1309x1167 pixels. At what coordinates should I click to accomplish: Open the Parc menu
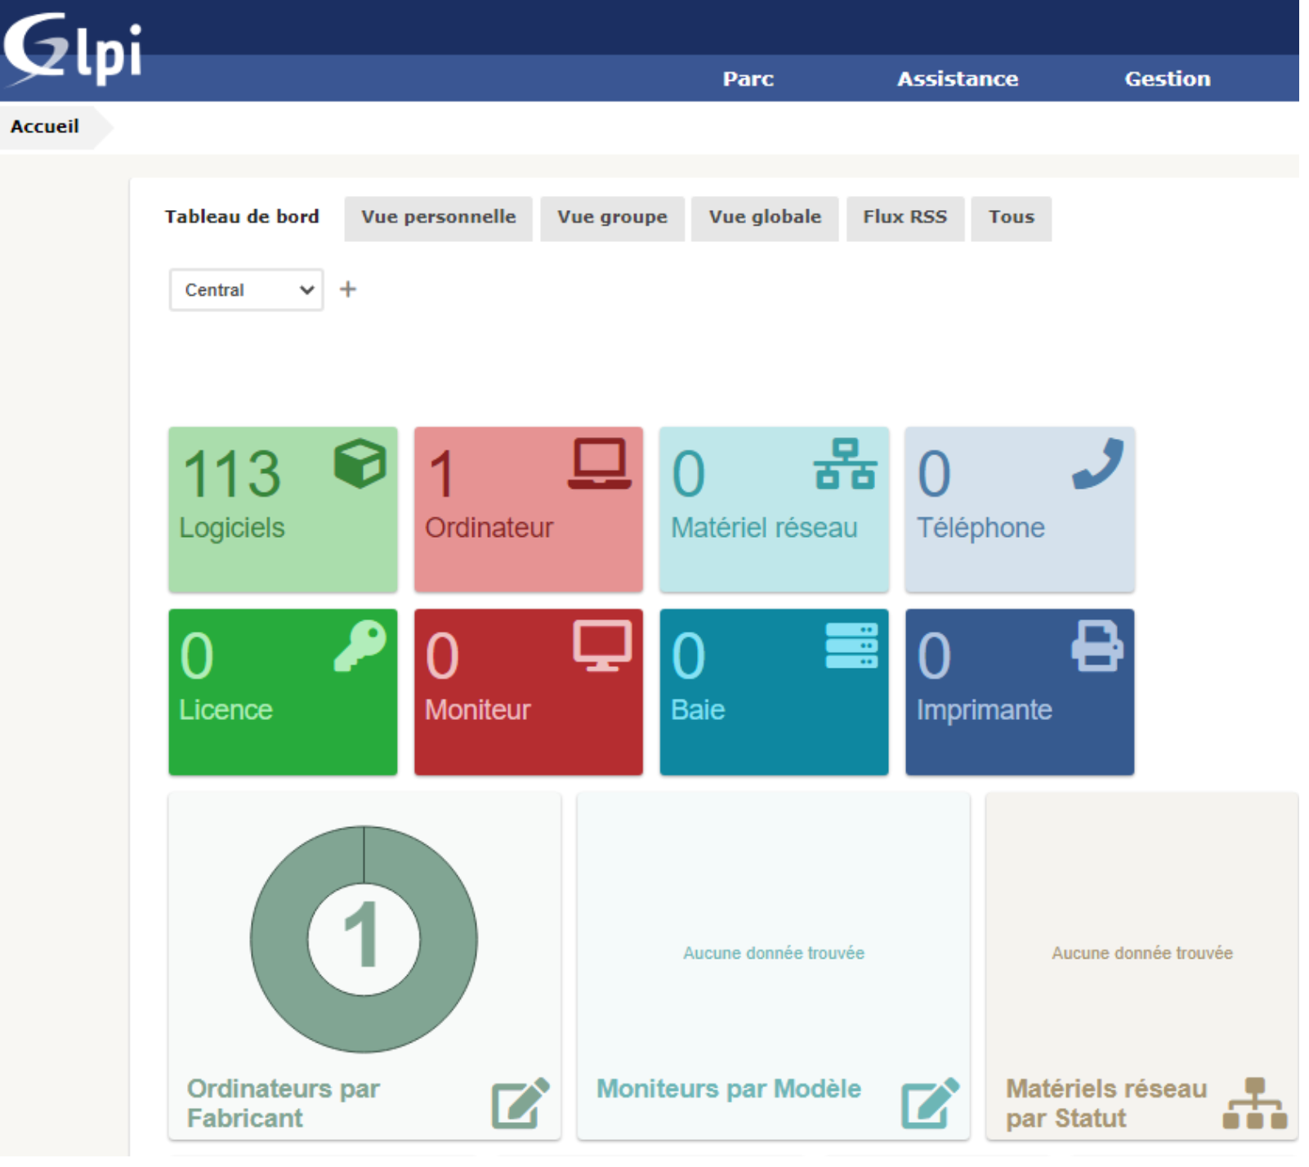tap(748, 79)
